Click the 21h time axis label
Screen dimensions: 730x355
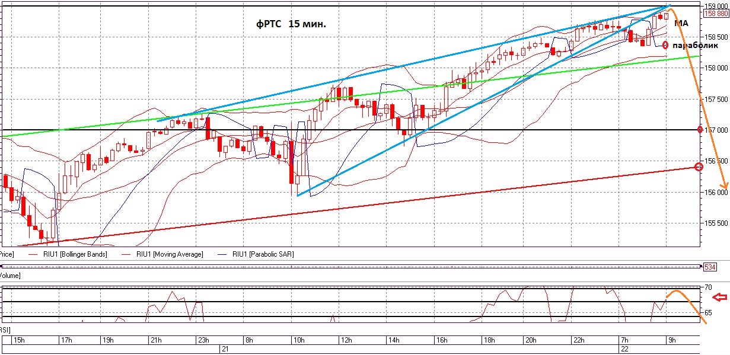coord(156,340)
